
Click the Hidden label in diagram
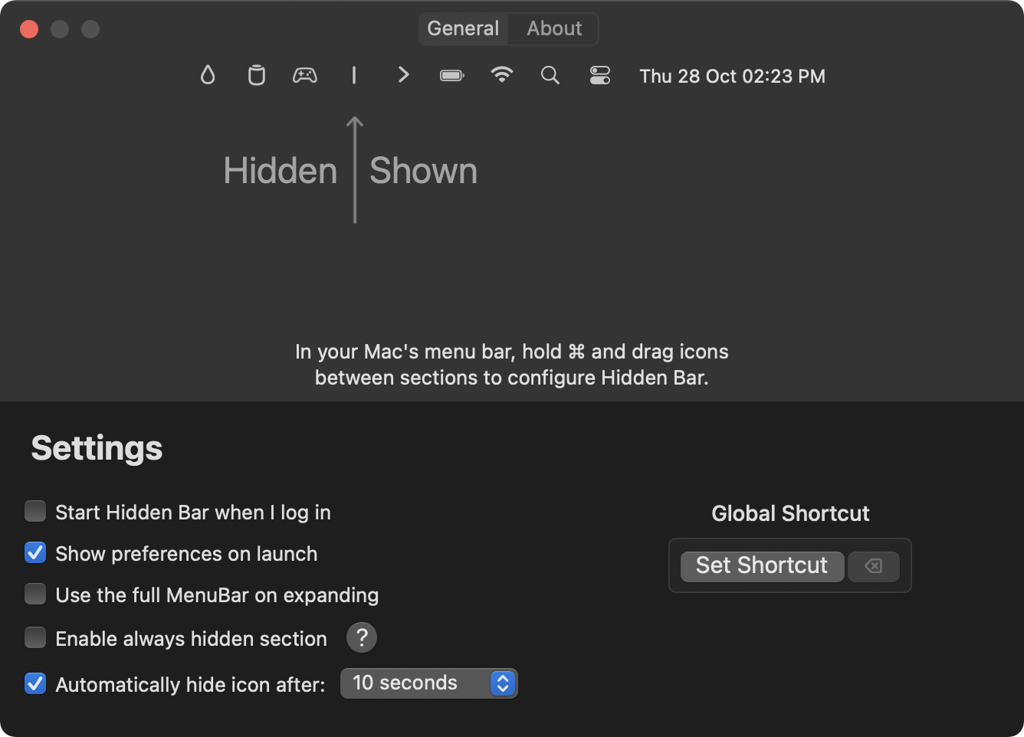click(281, 171)
